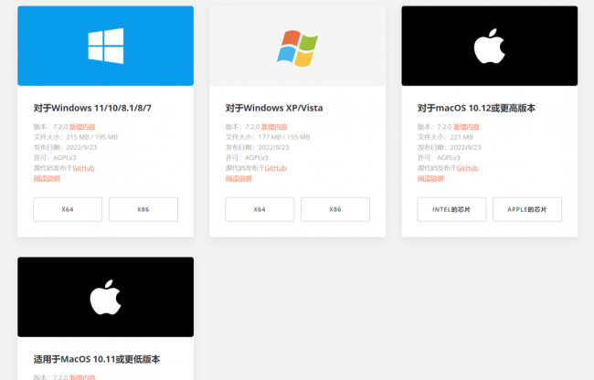Open 阅读说明 link in macOS 10.12 card
Viewport: 594px width, 380px height.
430,178
